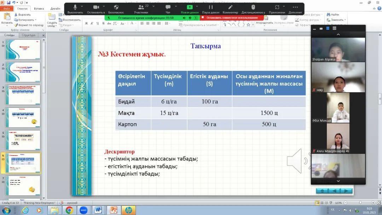Select slide 3 thumbnail
Viewport: 382px width, 215px height.
23,95
